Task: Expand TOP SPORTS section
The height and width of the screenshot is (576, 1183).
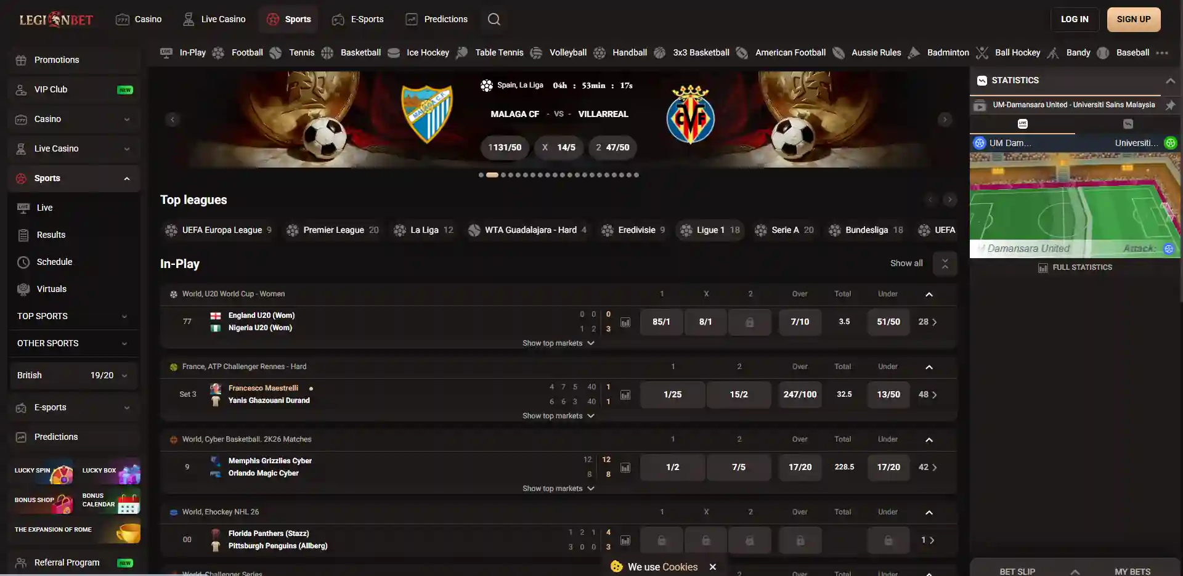Action: tap(74, 316)
